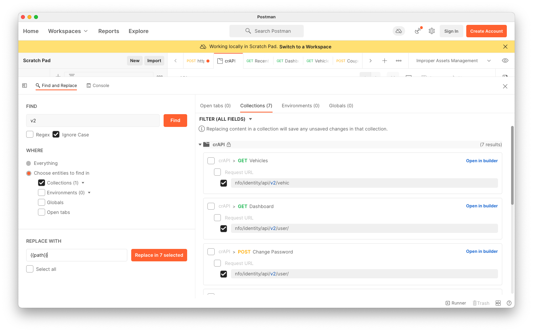Click the Search Postman field
The width and height of the screenshot is (533, 332).
266,31
